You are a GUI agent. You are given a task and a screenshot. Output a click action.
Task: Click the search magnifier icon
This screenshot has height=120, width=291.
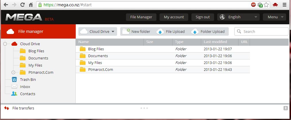[239, 31]
